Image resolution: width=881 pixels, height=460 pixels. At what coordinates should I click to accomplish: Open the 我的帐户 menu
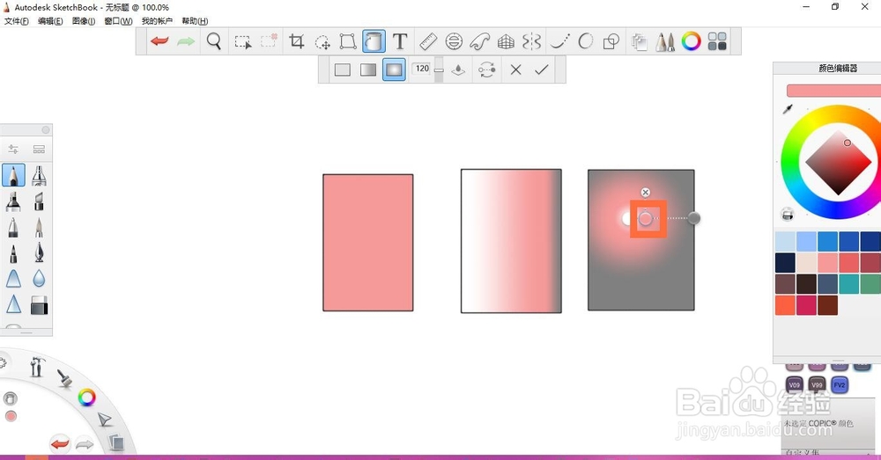pyautogui.click(x=157, y=21)
